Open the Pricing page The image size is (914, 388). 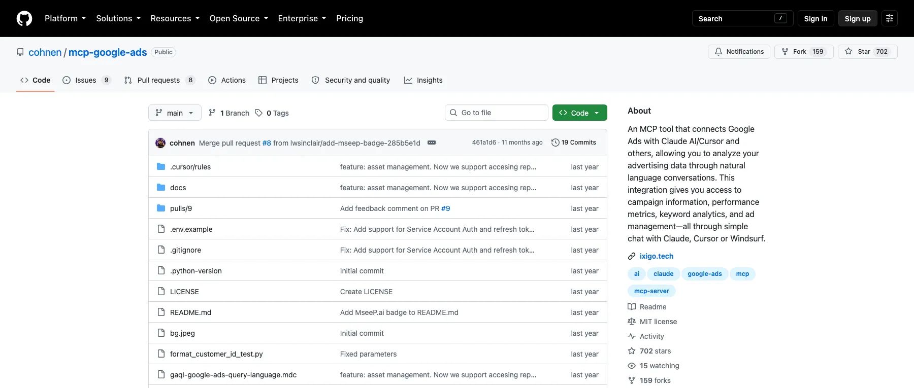(x=349, y=18)
